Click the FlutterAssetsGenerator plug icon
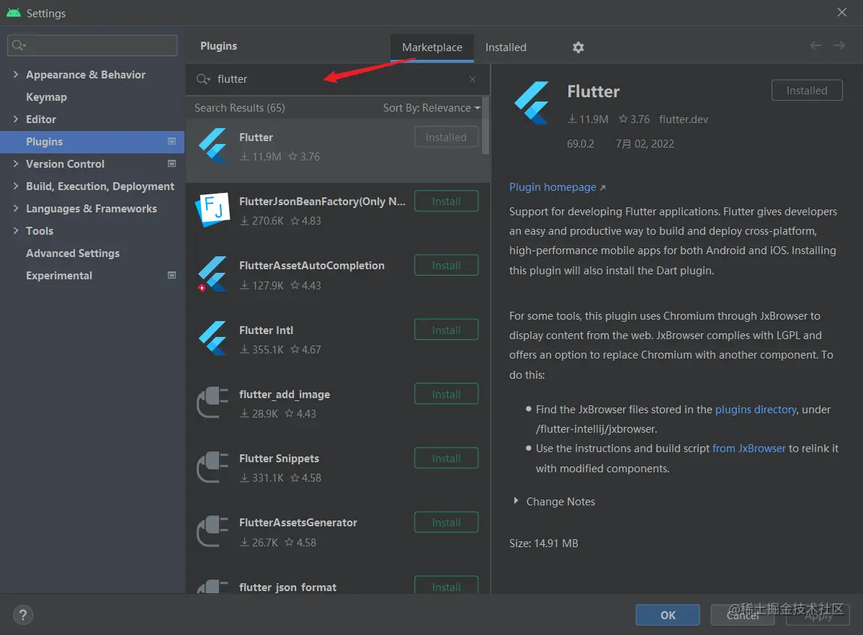This screenshot has width=863, height=635. pyautogui.click(x=213, y=531)
